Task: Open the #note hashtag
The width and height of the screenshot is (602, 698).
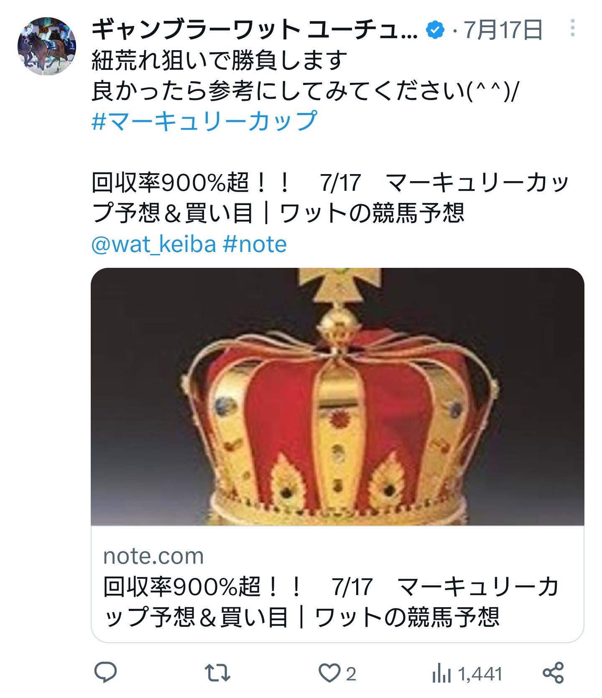Action: tap(255, 244)
